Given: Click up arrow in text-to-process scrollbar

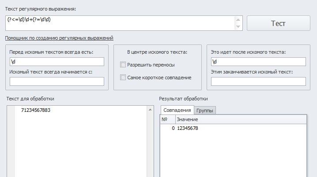Looking at the screenshot, I should (150, 110).
